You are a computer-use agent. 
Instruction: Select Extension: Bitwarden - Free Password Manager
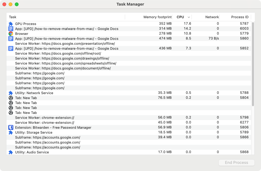[129, 127]
